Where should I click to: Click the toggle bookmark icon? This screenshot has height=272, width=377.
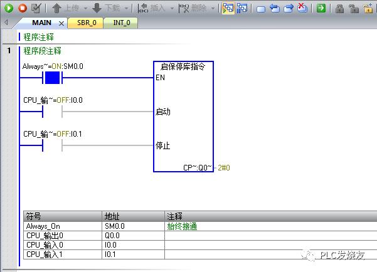261,8
